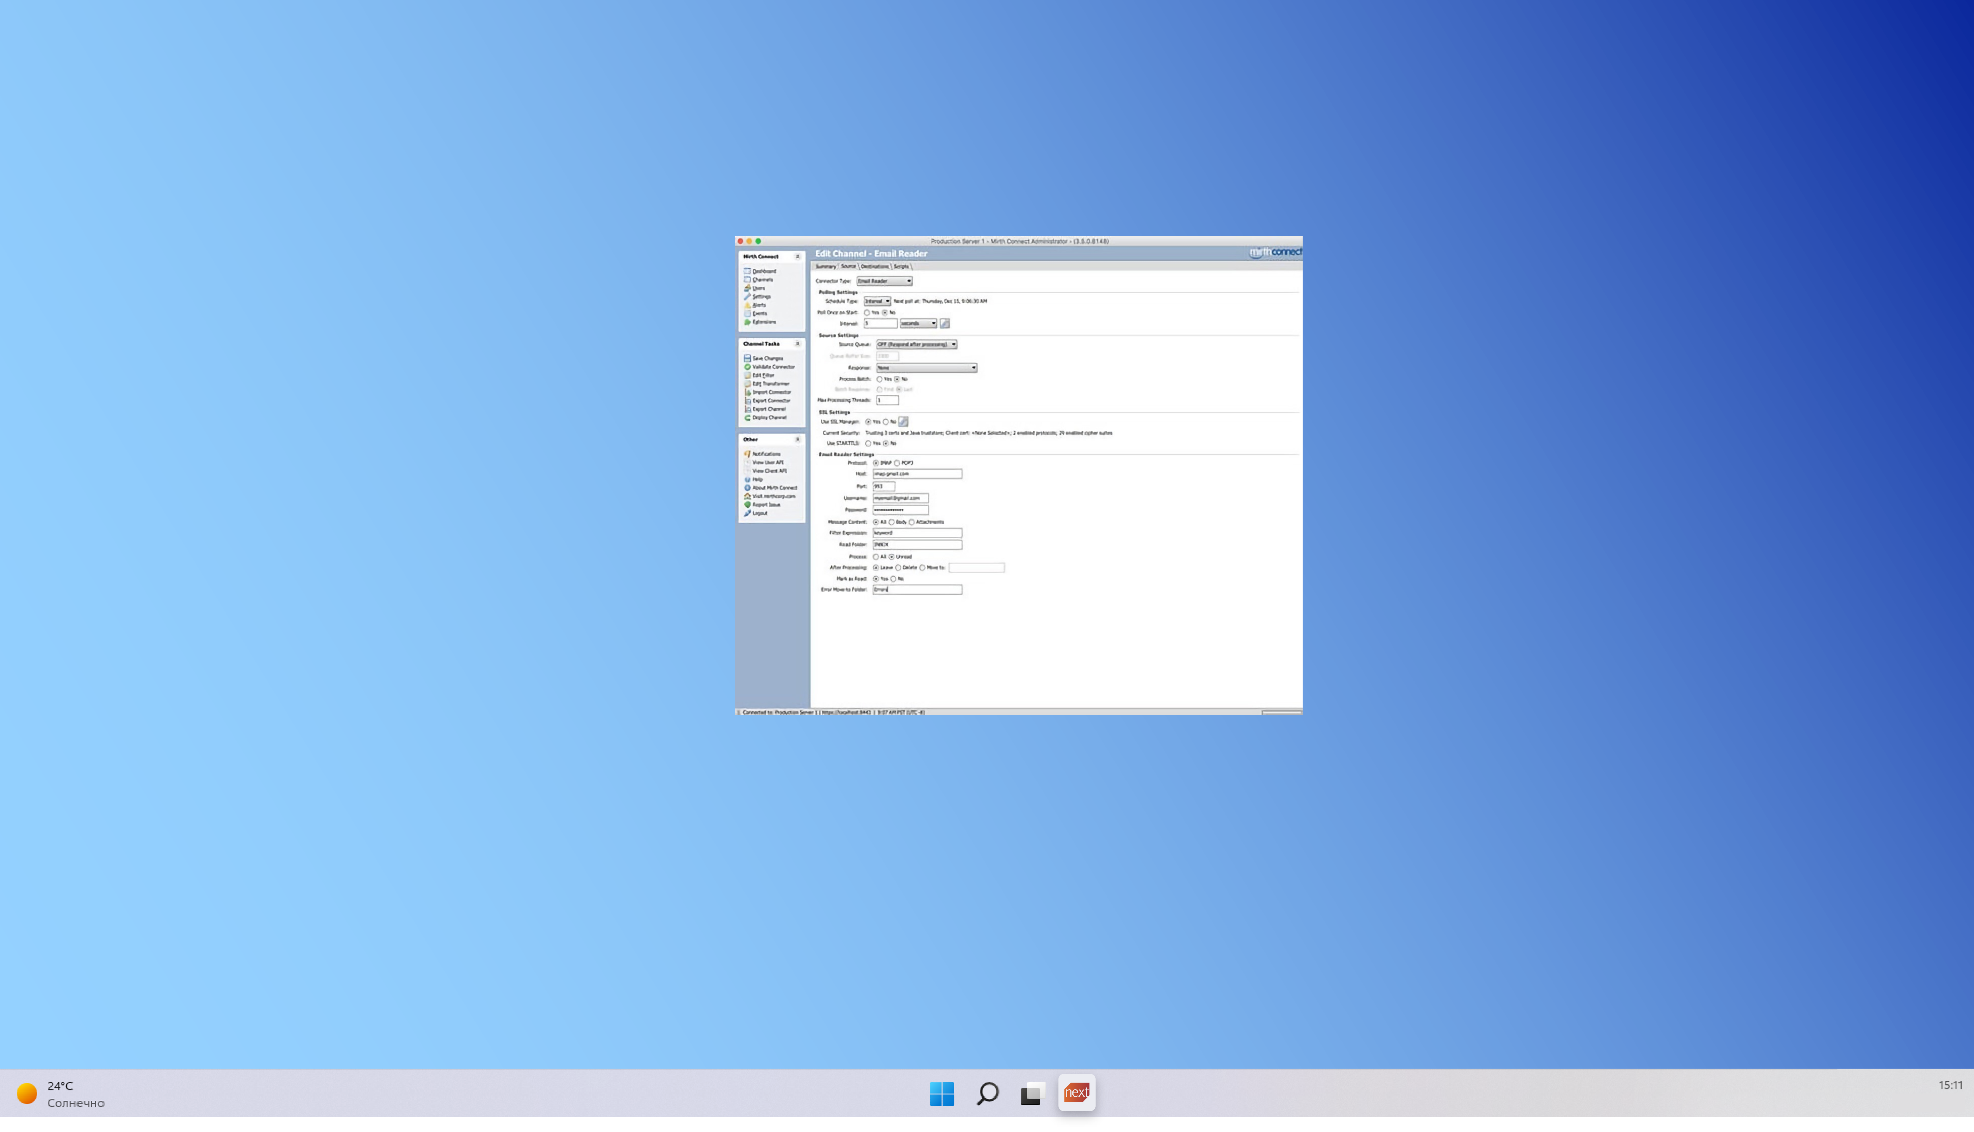The height and width of the screenshot is (1132, 1974).
Task: Select Yes for Use STARTTLS
Action: click(868, 443)
